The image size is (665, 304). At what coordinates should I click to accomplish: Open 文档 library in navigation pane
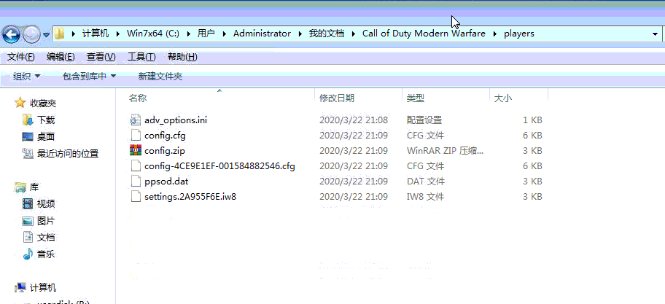(46, 238)
